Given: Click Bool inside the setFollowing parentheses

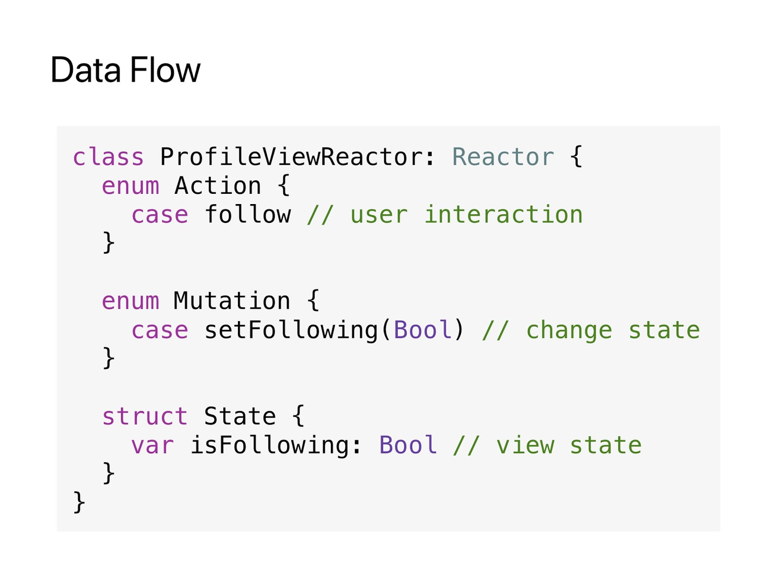Looking at the screenshot, I should pyautogui.click(x=422, y=330).
